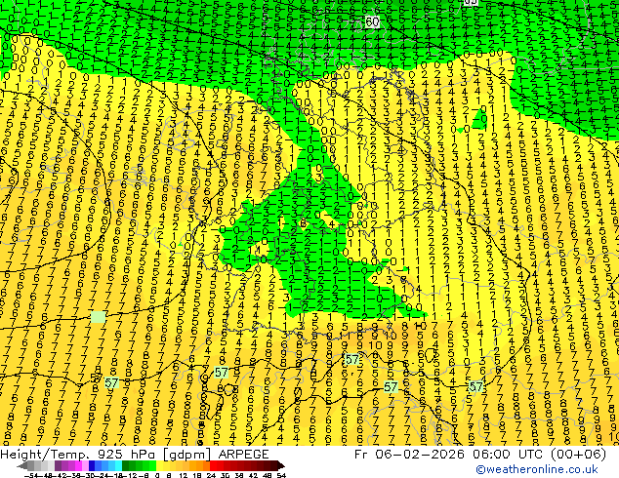Click the '24' scale tick label
Image resolution: width=619 pixels, height=478 pixels.
coord(211,475)
